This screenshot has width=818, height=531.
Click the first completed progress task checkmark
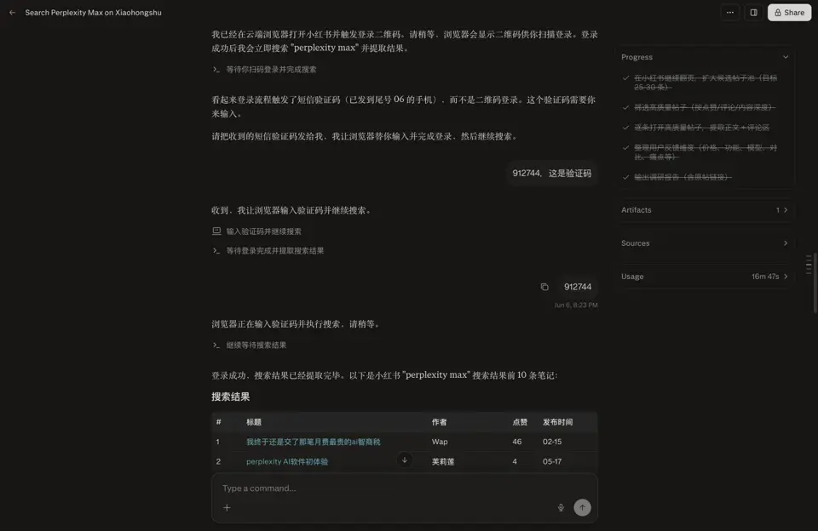coord(625,78)
